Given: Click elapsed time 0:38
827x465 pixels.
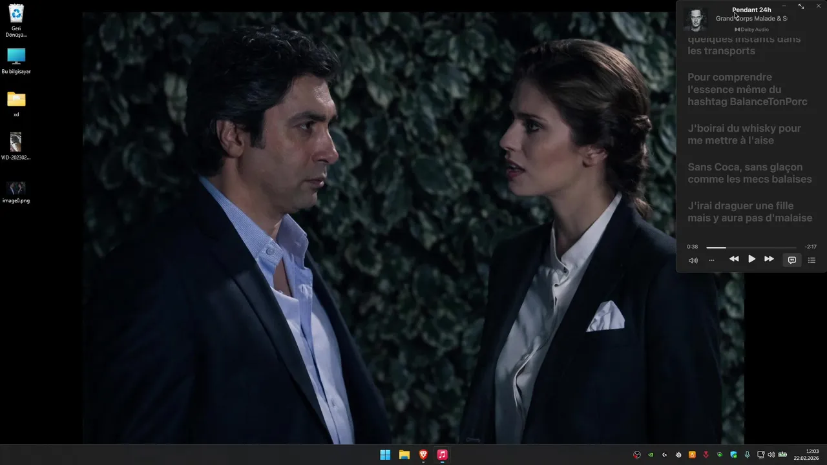Looking at the screenshot, I should click(692, 247).
